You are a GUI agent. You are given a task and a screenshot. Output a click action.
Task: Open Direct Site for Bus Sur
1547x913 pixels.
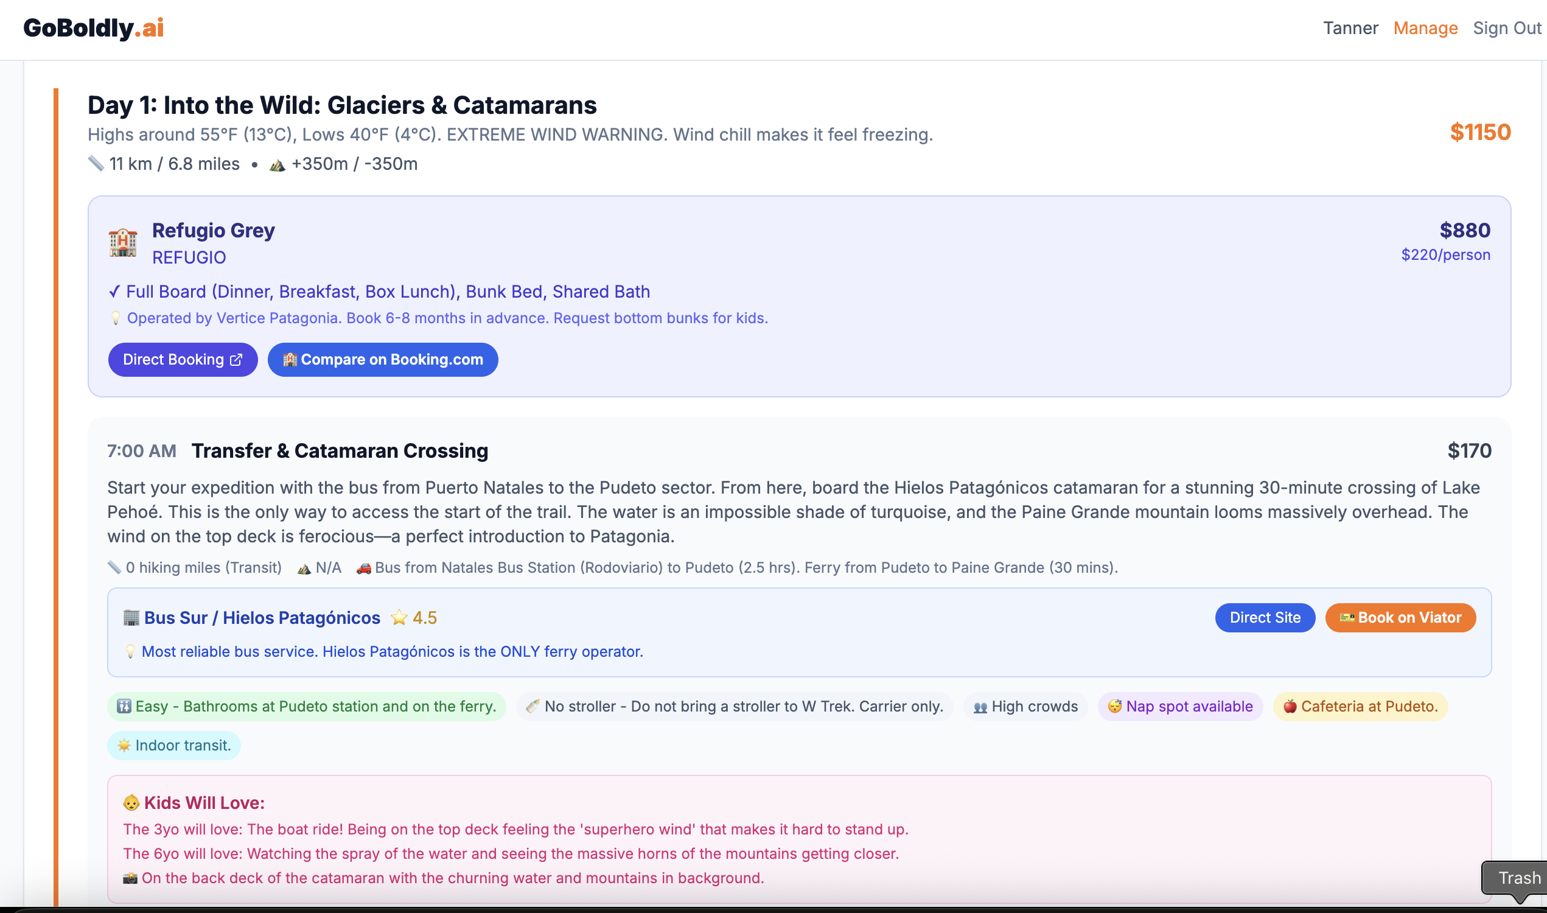[1265, 617]
